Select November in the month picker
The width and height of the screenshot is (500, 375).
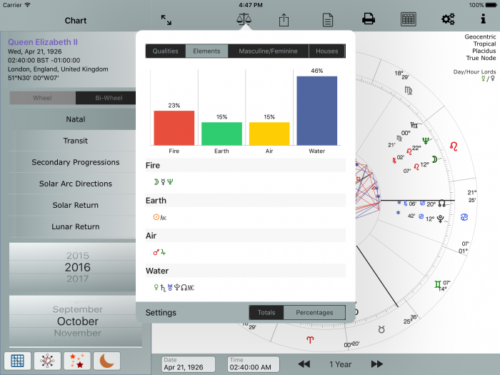[x=78, y=334]
